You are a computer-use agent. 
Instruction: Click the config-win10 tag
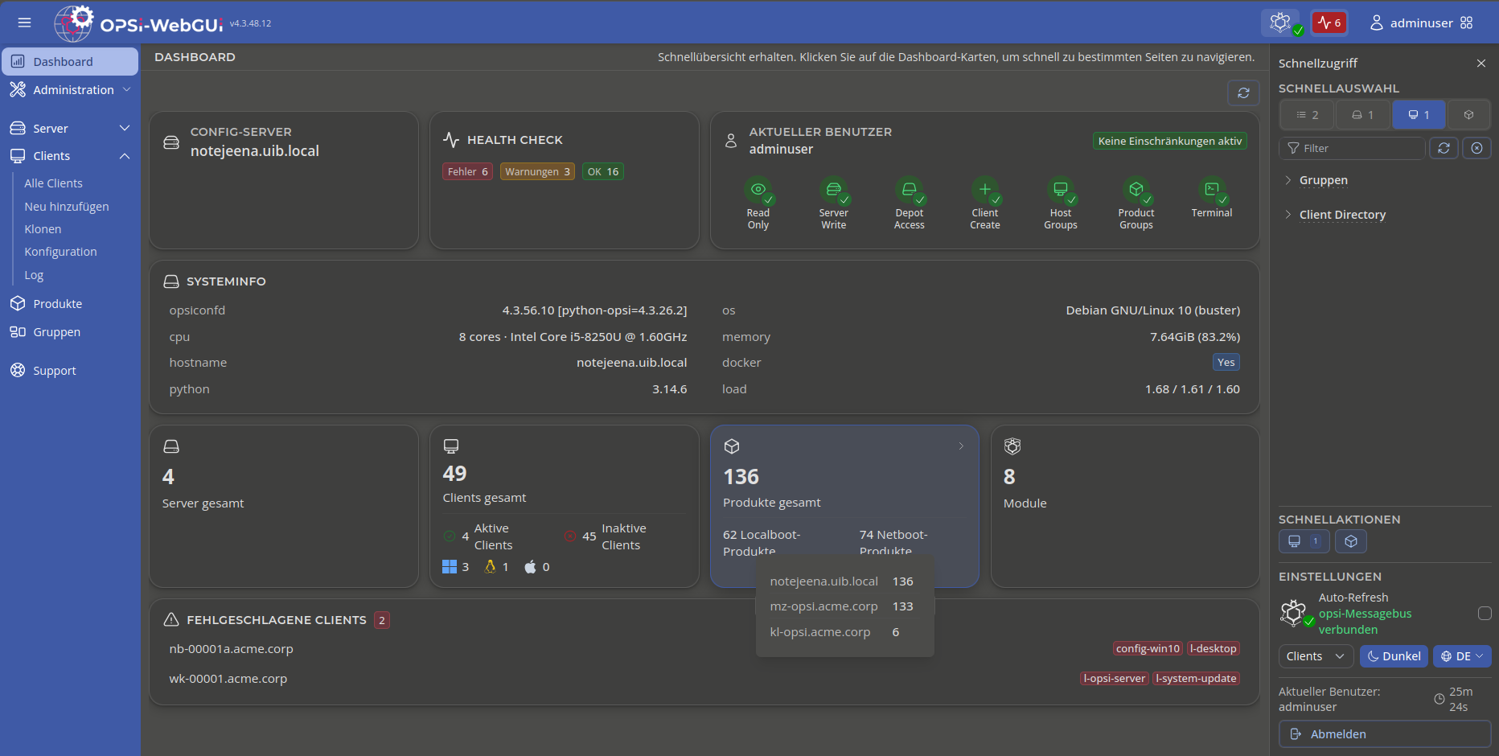1148,648
